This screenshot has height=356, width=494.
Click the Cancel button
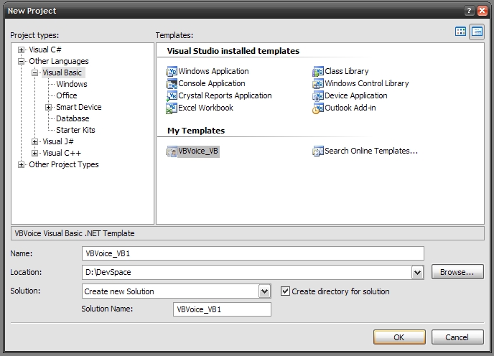click(457, 337)
